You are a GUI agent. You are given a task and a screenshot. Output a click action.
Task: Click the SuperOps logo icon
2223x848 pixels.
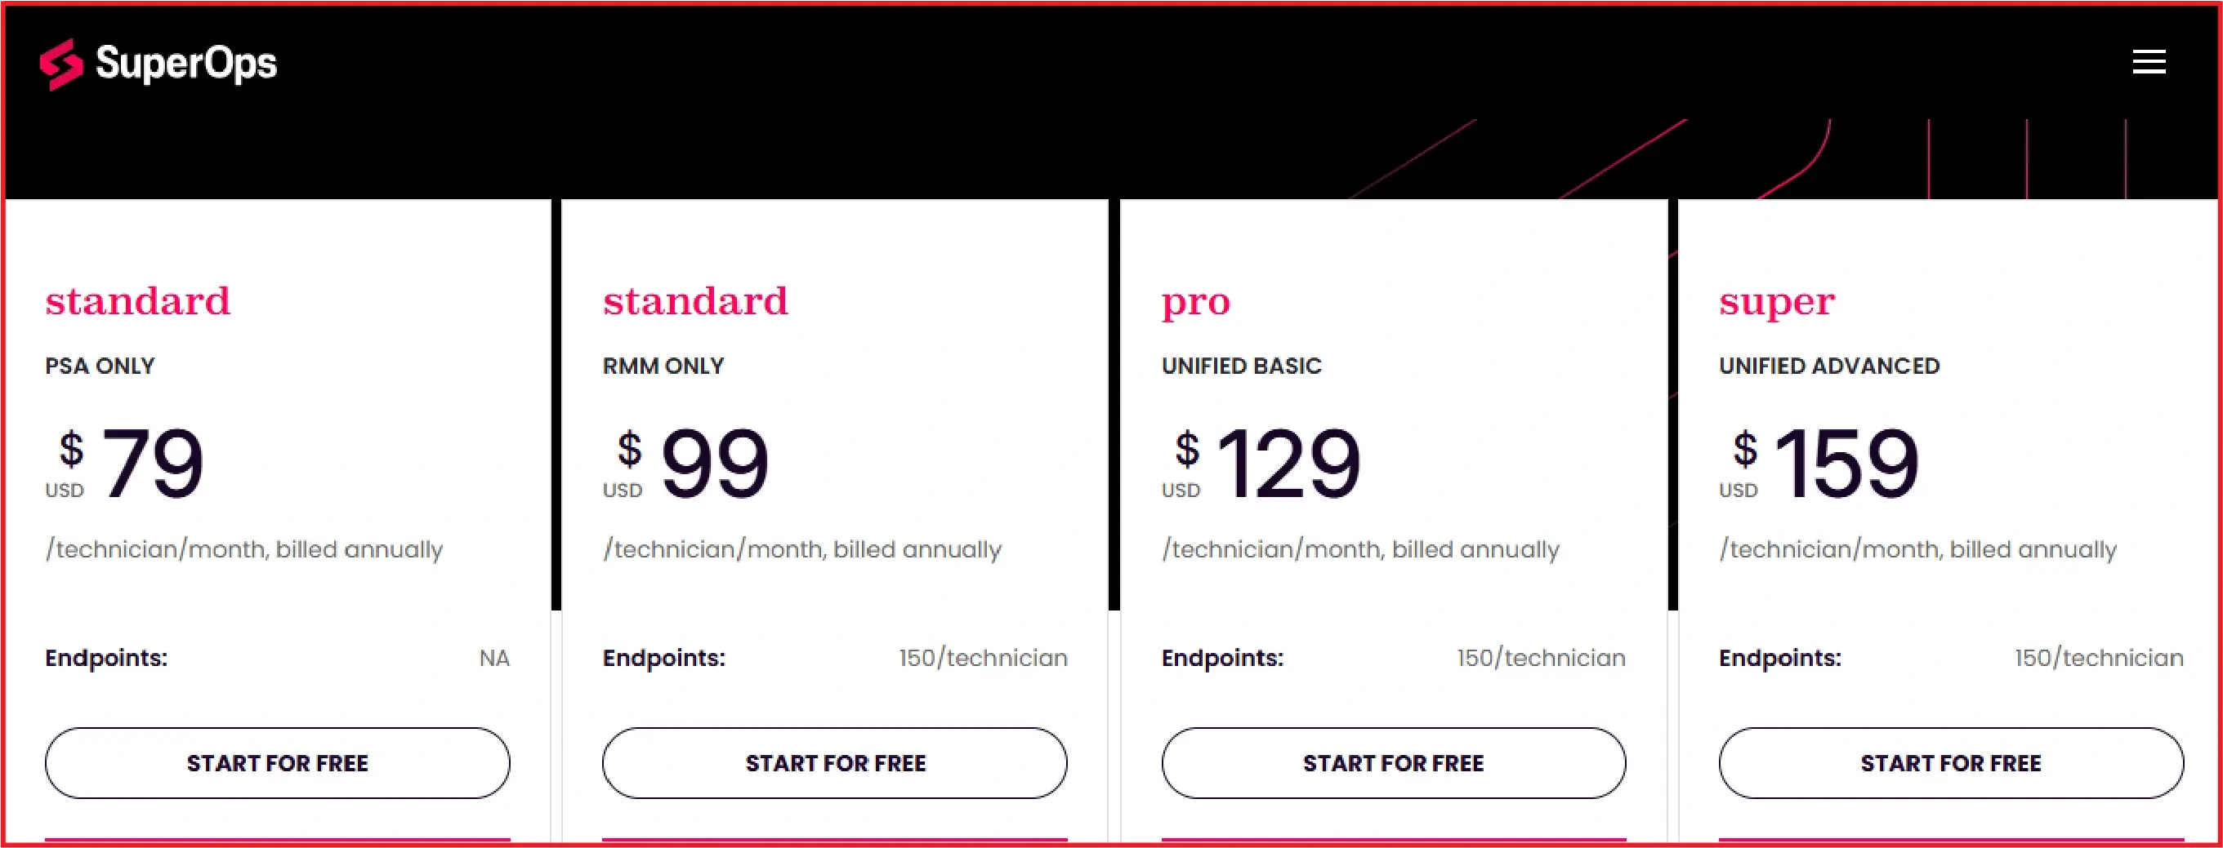click(x=60, y=62)
